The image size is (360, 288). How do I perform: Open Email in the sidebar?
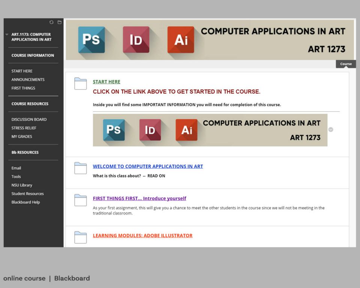point(16,168)
